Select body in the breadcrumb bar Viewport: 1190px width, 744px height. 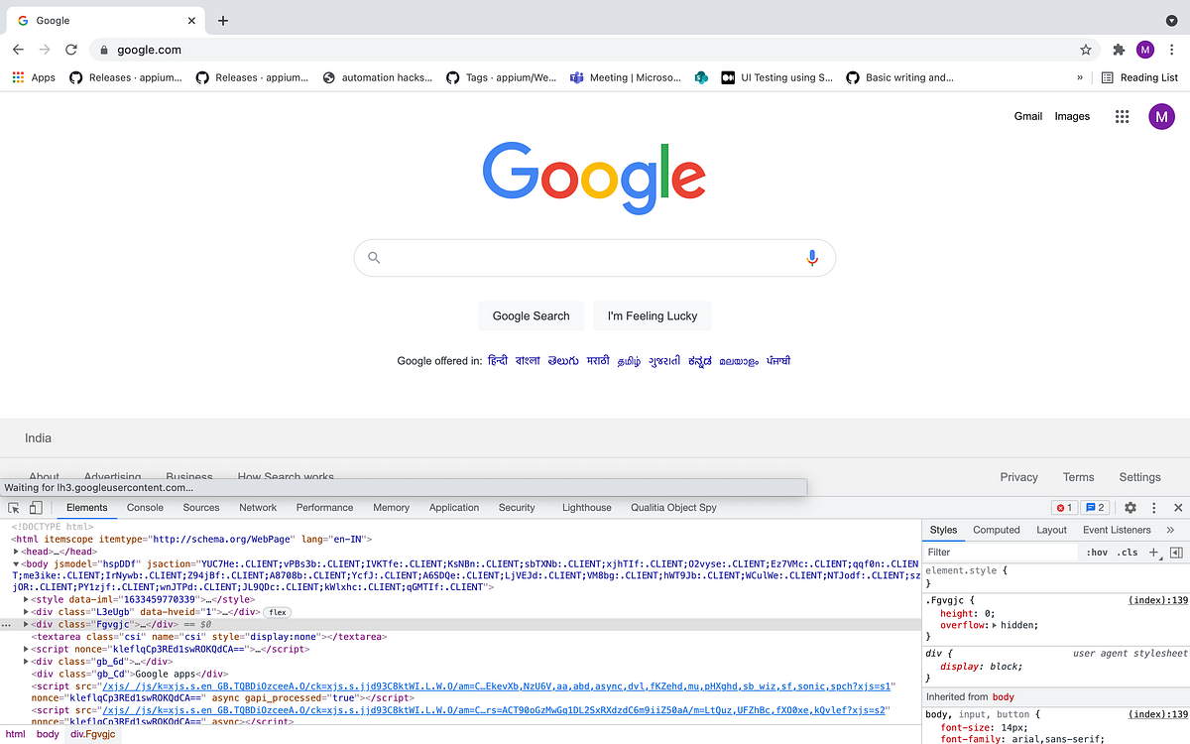pos(48,734)
